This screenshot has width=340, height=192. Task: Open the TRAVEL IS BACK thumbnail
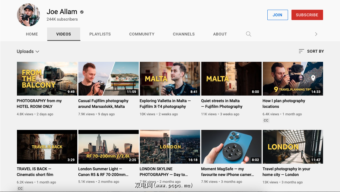point(47,147)
